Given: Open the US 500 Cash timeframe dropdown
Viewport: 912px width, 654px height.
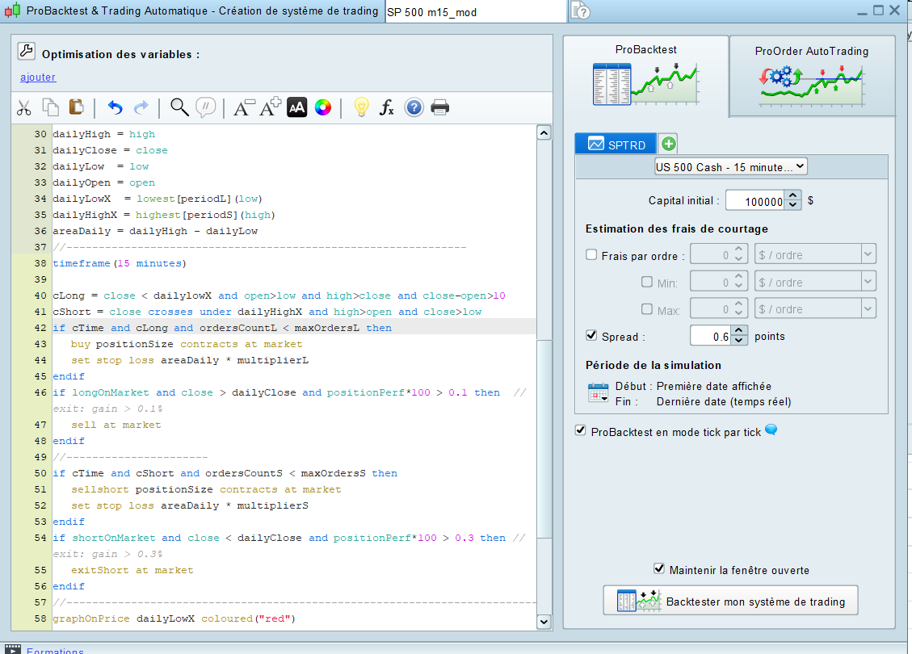Looking at the screenshot, I should pyautogui.click(x=731, y=166).
